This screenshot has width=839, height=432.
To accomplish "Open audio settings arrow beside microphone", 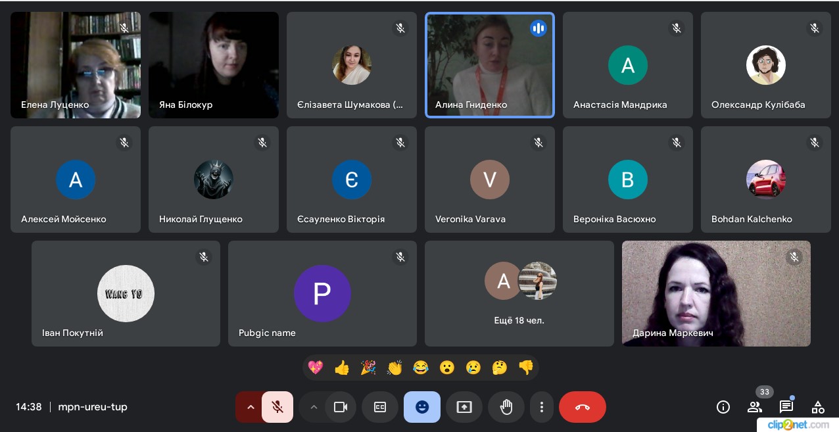I will pyautogui.click(x=250, y=407).
